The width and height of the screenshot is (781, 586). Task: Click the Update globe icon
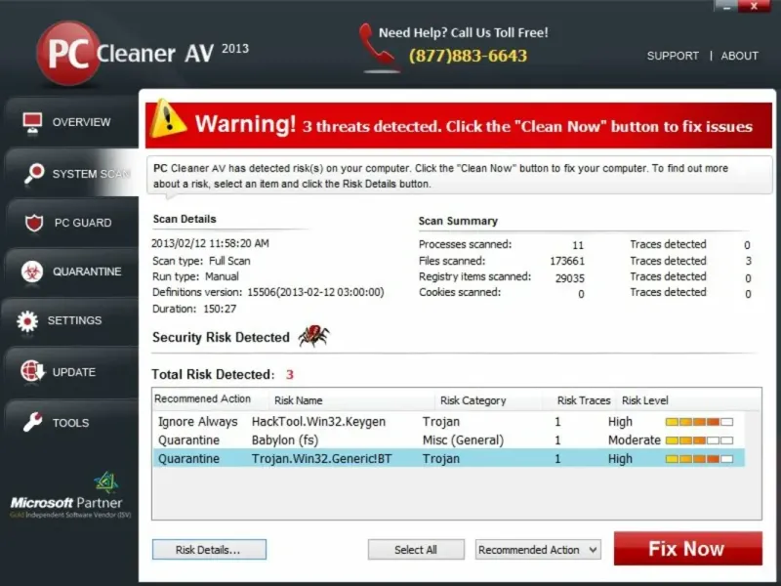[x=32, y=372]
